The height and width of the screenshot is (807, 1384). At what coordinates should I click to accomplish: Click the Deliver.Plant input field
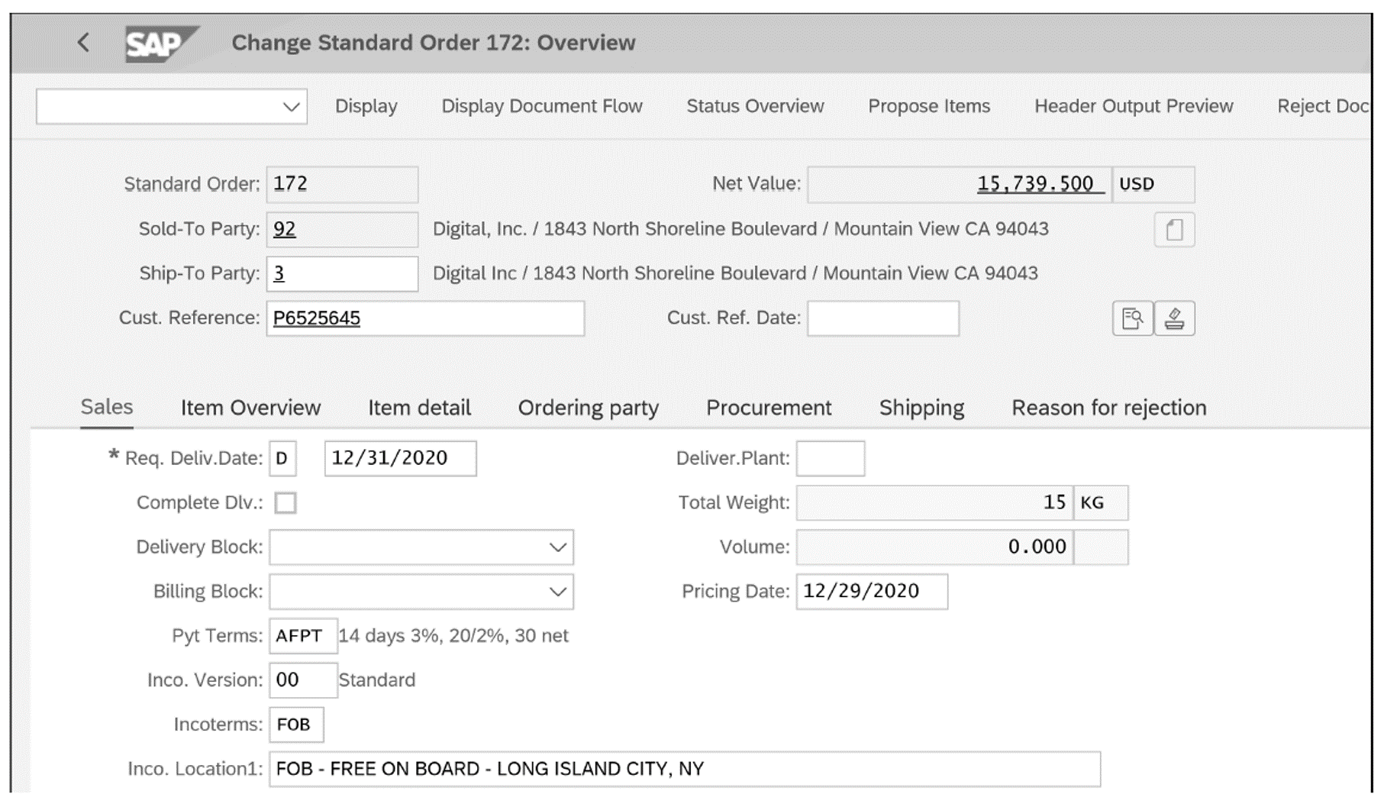(x=830, y=457)
